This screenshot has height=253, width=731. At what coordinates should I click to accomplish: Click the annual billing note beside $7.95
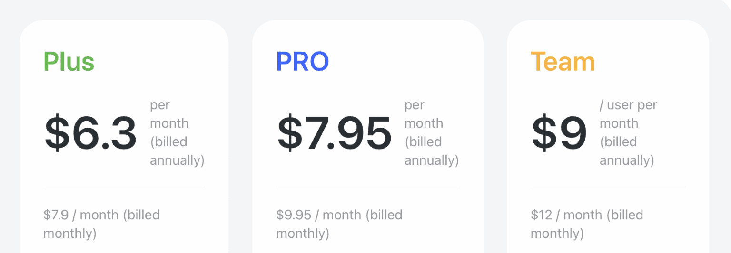(431, 133)
